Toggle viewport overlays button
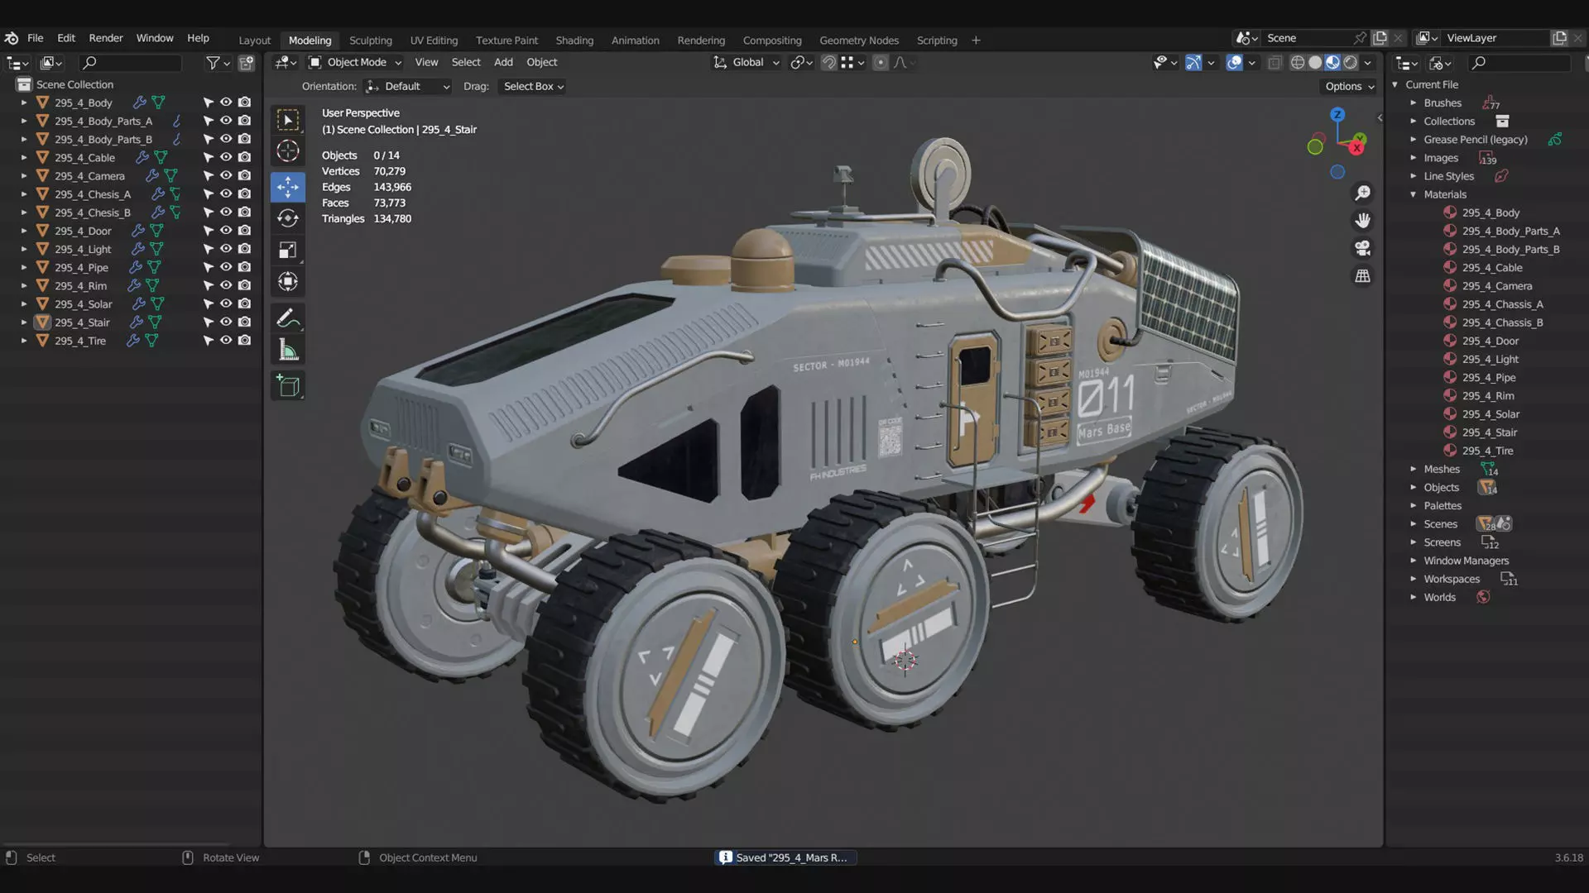 click(1234, 63)
